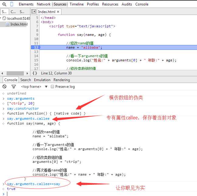Image resolution: width=197 pixels, height=196 pixels.
Task: Select the last 'S...' navigator tab
Action: [22, 12]
